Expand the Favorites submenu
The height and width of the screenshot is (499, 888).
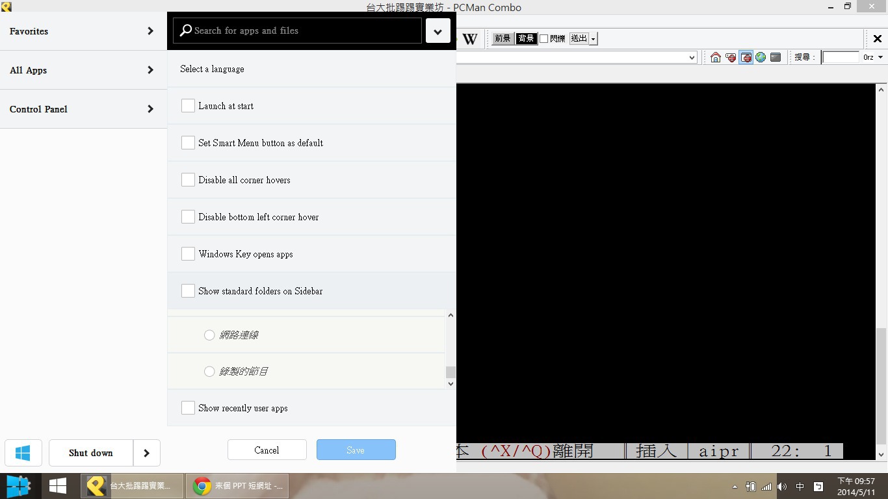[151, 31]
